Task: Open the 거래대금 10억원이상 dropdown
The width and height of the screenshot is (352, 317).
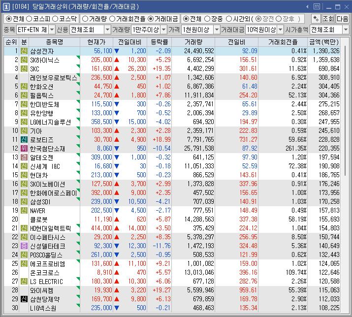Action: click(281, 30)
